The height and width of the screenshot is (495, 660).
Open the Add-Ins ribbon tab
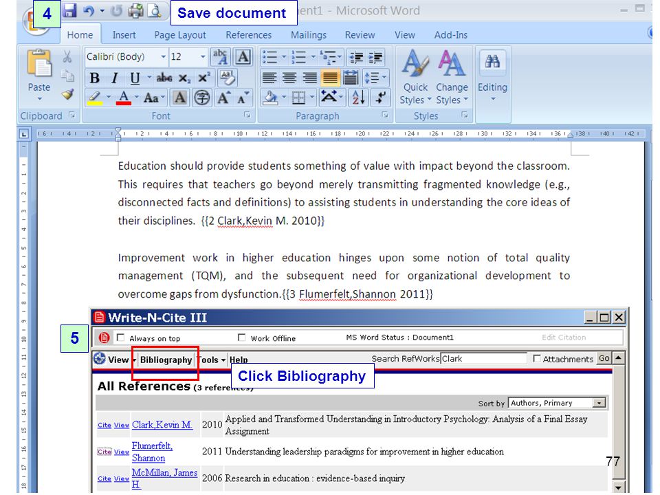coord(451,35)
